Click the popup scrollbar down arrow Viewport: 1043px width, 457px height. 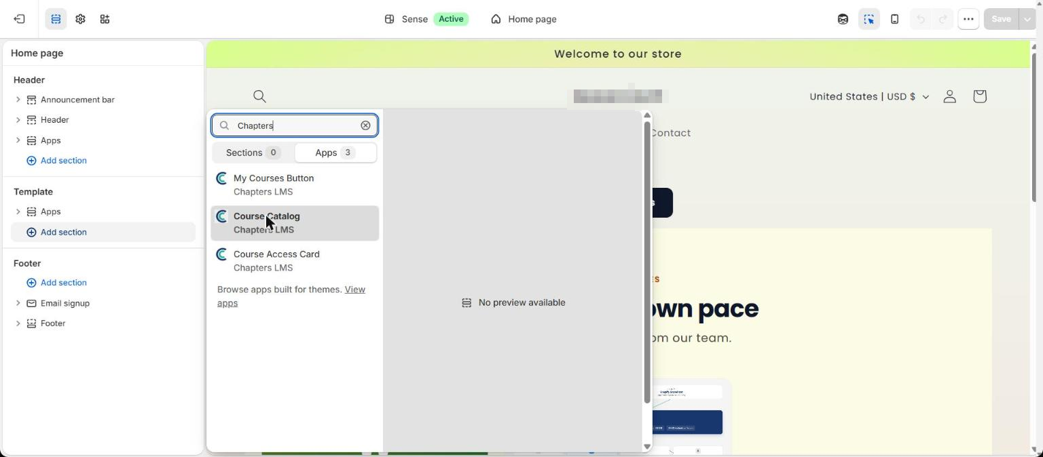pos(646,446)
